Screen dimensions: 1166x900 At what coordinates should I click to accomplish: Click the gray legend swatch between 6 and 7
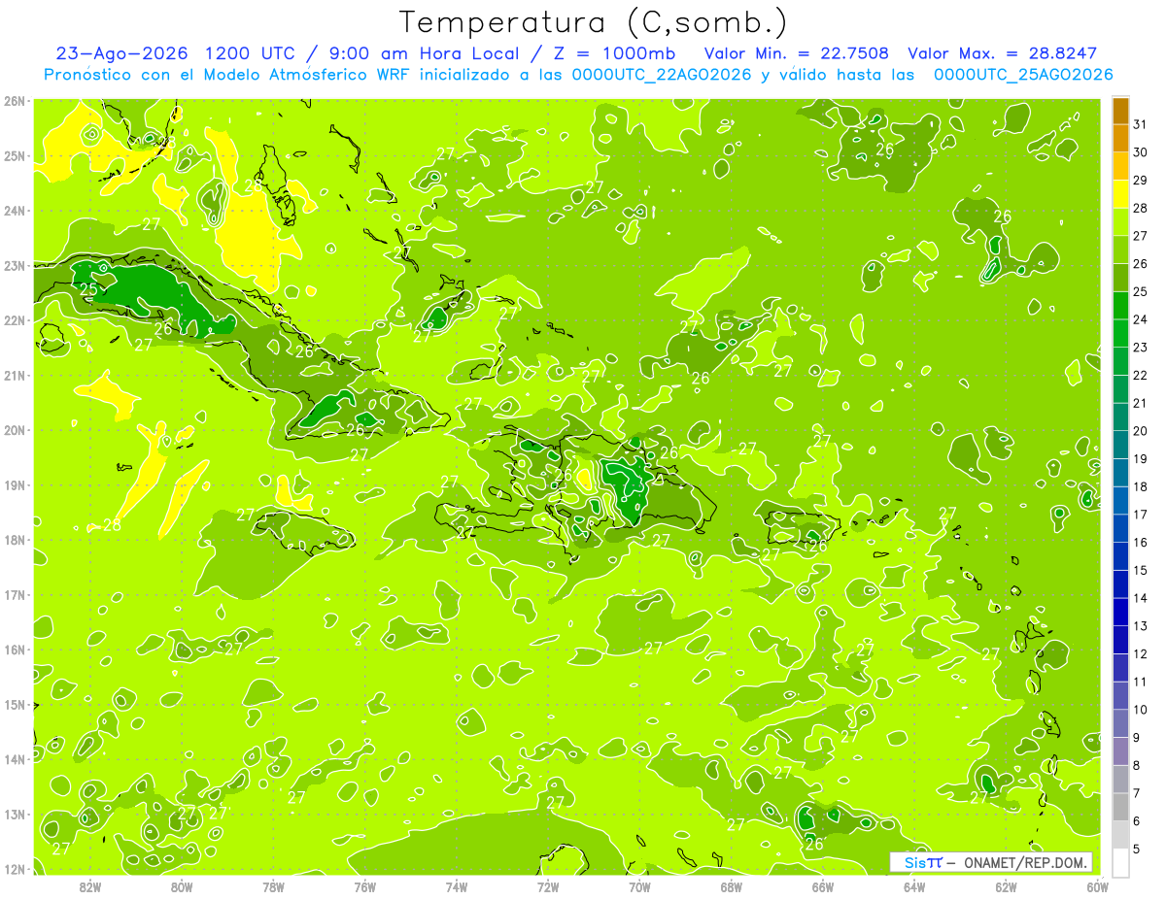(x=1120, y=807)
